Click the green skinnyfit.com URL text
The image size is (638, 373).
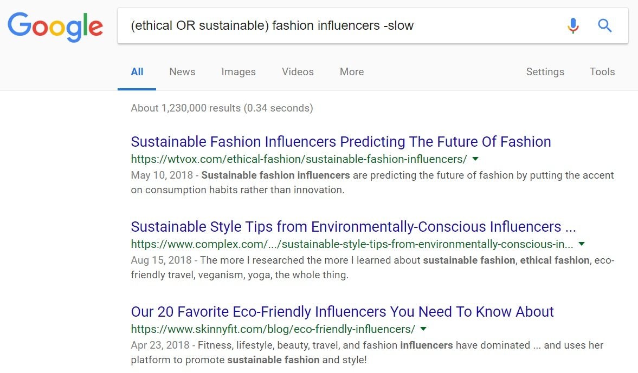pyautogui.click(x=273, y=329)
